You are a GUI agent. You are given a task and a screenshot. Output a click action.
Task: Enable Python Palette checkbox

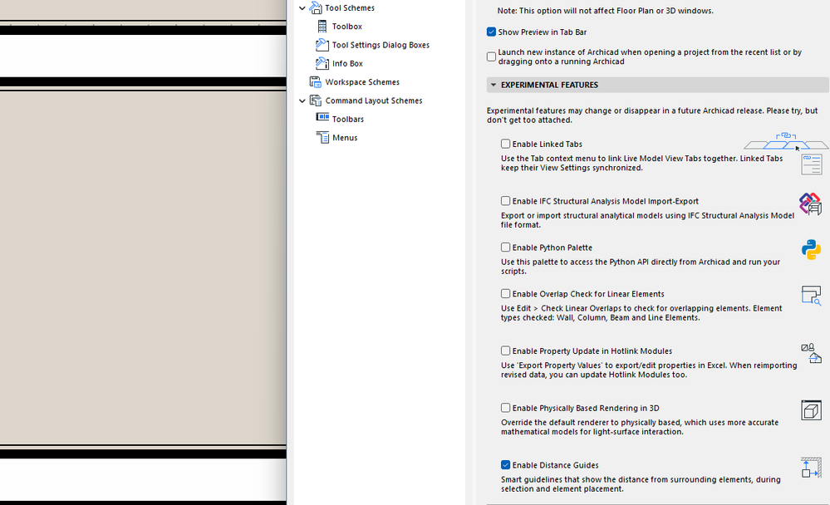[x=505, y=248]
